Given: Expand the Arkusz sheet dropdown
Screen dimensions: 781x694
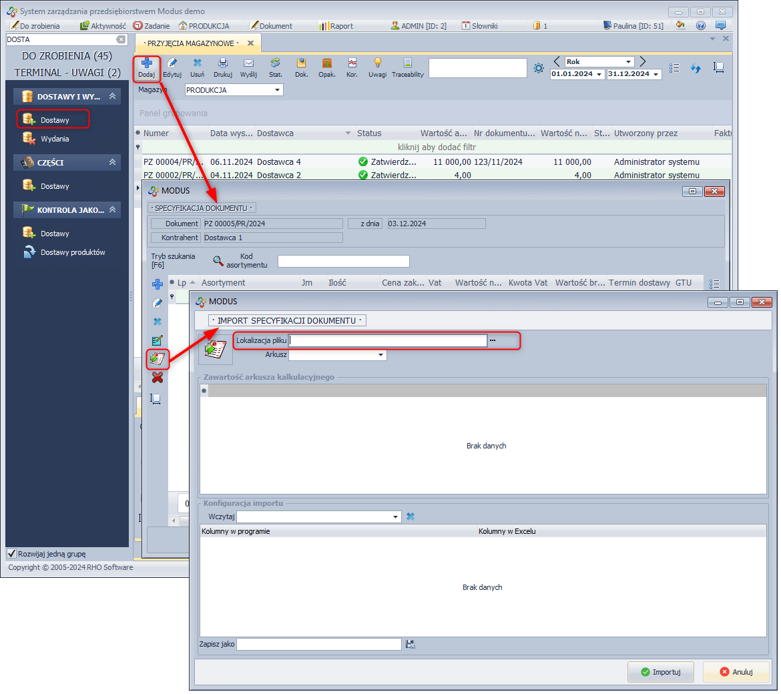Looking at the screenshot, I should coord(380,355).
